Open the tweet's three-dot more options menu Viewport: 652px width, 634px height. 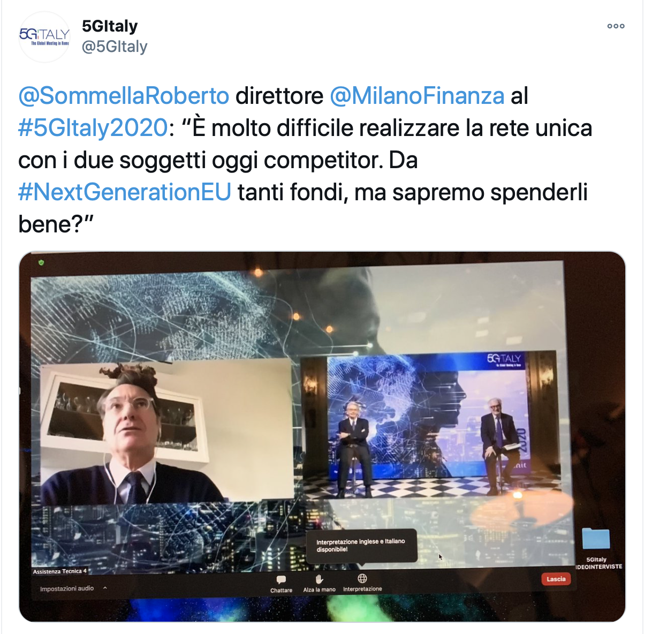coord(616,26)
